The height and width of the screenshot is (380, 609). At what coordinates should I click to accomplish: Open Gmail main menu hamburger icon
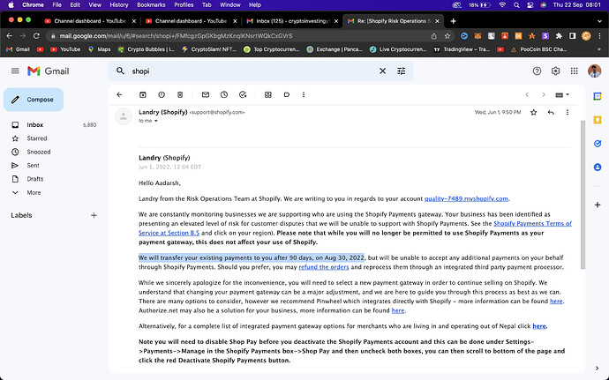point(15,71)
